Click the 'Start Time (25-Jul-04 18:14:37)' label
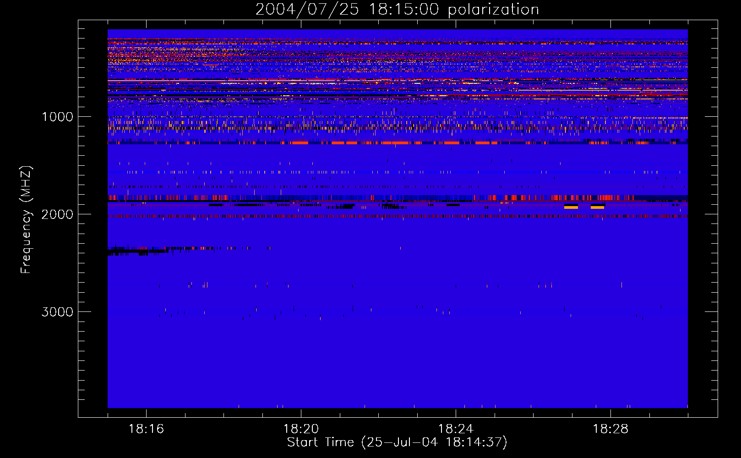This screenshot has height=458, width=741. click(397, 442)
